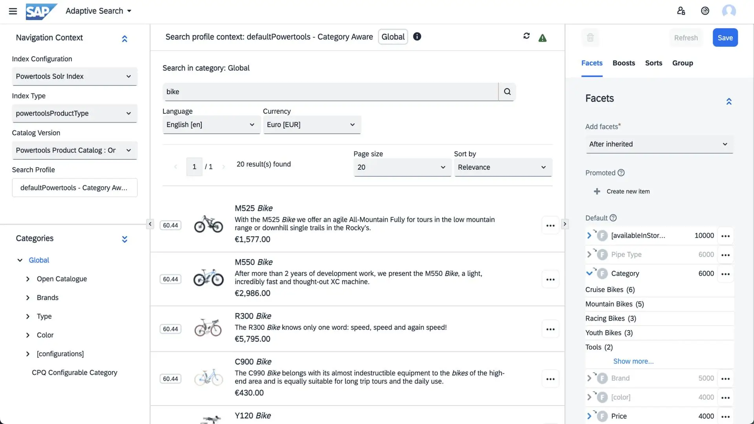Image resolution: width=754 pixels, height=424 pixels.
Task: Filter by Cruise Bikes (6)
Action: pos(610,290)
